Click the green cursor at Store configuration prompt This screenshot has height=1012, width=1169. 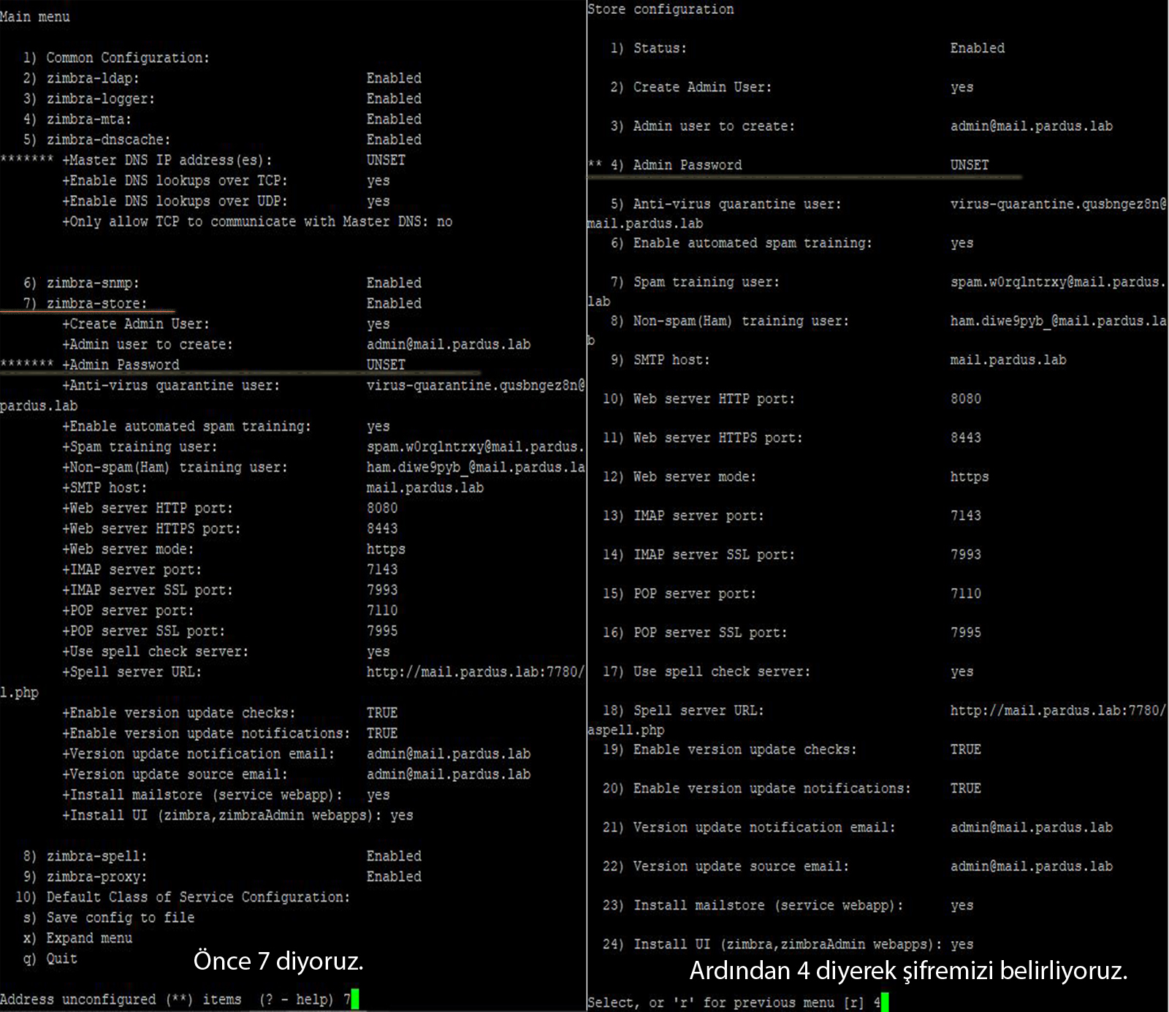(885, 1002)
